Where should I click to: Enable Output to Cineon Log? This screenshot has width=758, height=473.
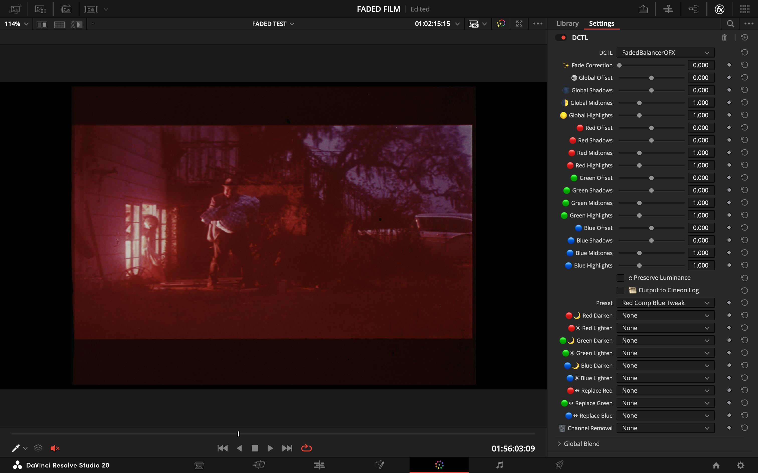[x=620, y=290]
